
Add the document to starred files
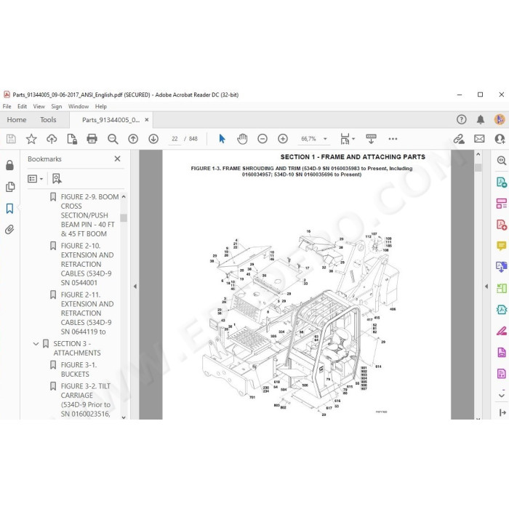coord(31,139)
